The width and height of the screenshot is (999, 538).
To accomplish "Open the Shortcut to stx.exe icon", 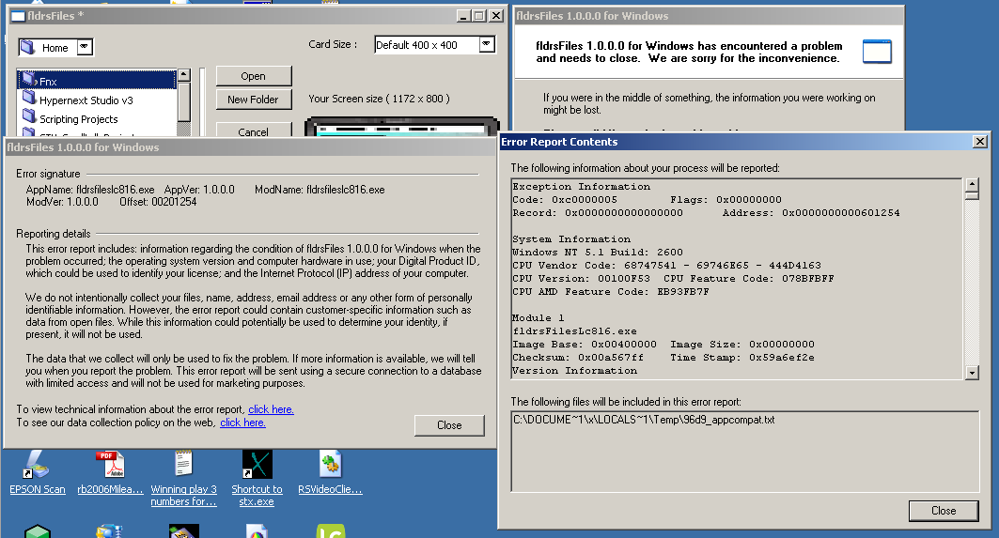I will pos(257,466).
